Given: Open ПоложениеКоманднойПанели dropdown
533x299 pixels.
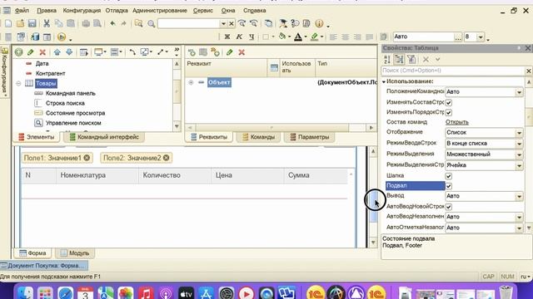Looking at the screenshot, I should (x=519, y=92).
